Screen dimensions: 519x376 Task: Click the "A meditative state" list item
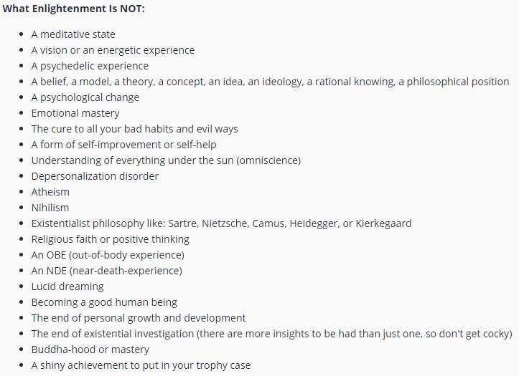pyautogui.click(x=73, y=34)
